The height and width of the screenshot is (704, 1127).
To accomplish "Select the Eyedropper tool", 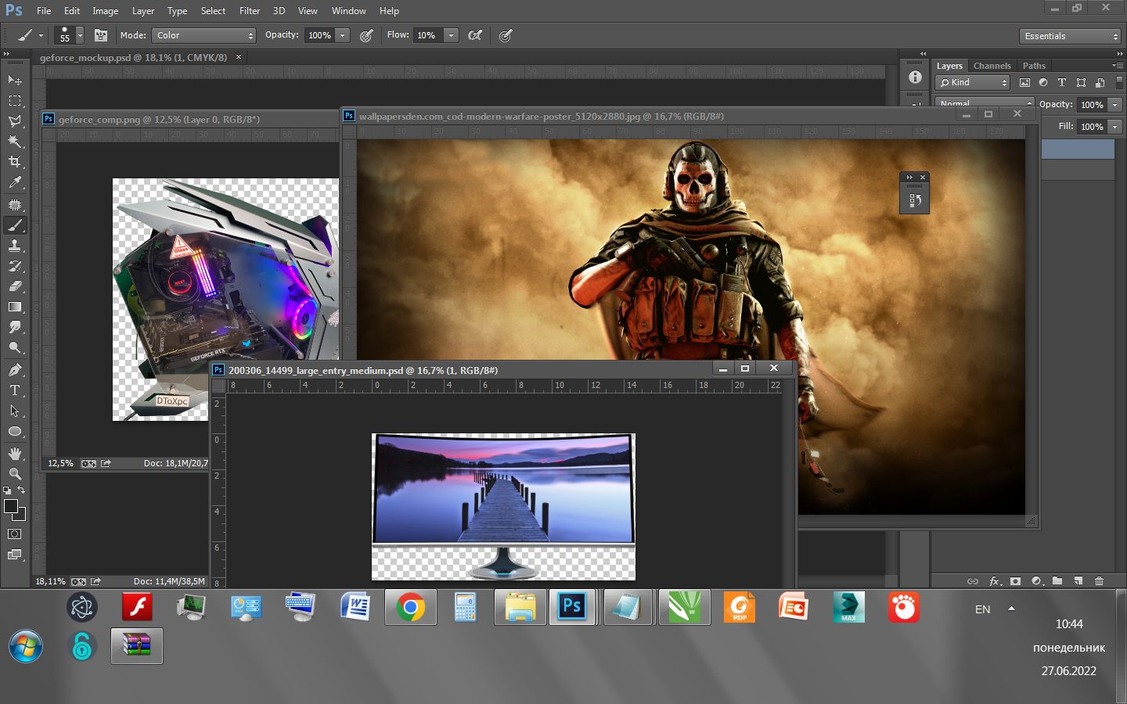I will pyautogui.click(x=15, y=182).
